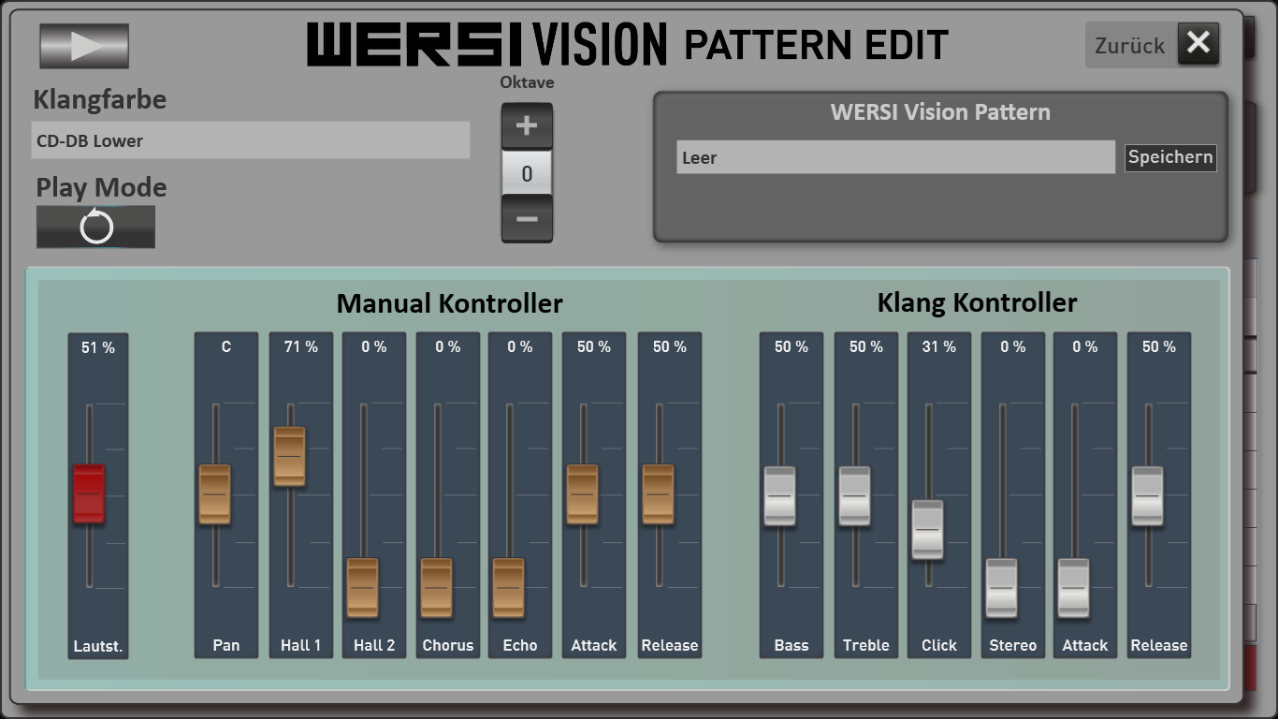The width and height of the screenshot is (1278, 719).
Task: Click the Hall 2 fader handle
Action: 362,588
